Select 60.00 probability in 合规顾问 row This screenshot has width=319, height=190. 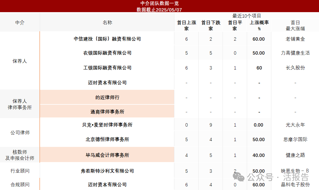tap(259, 185)
